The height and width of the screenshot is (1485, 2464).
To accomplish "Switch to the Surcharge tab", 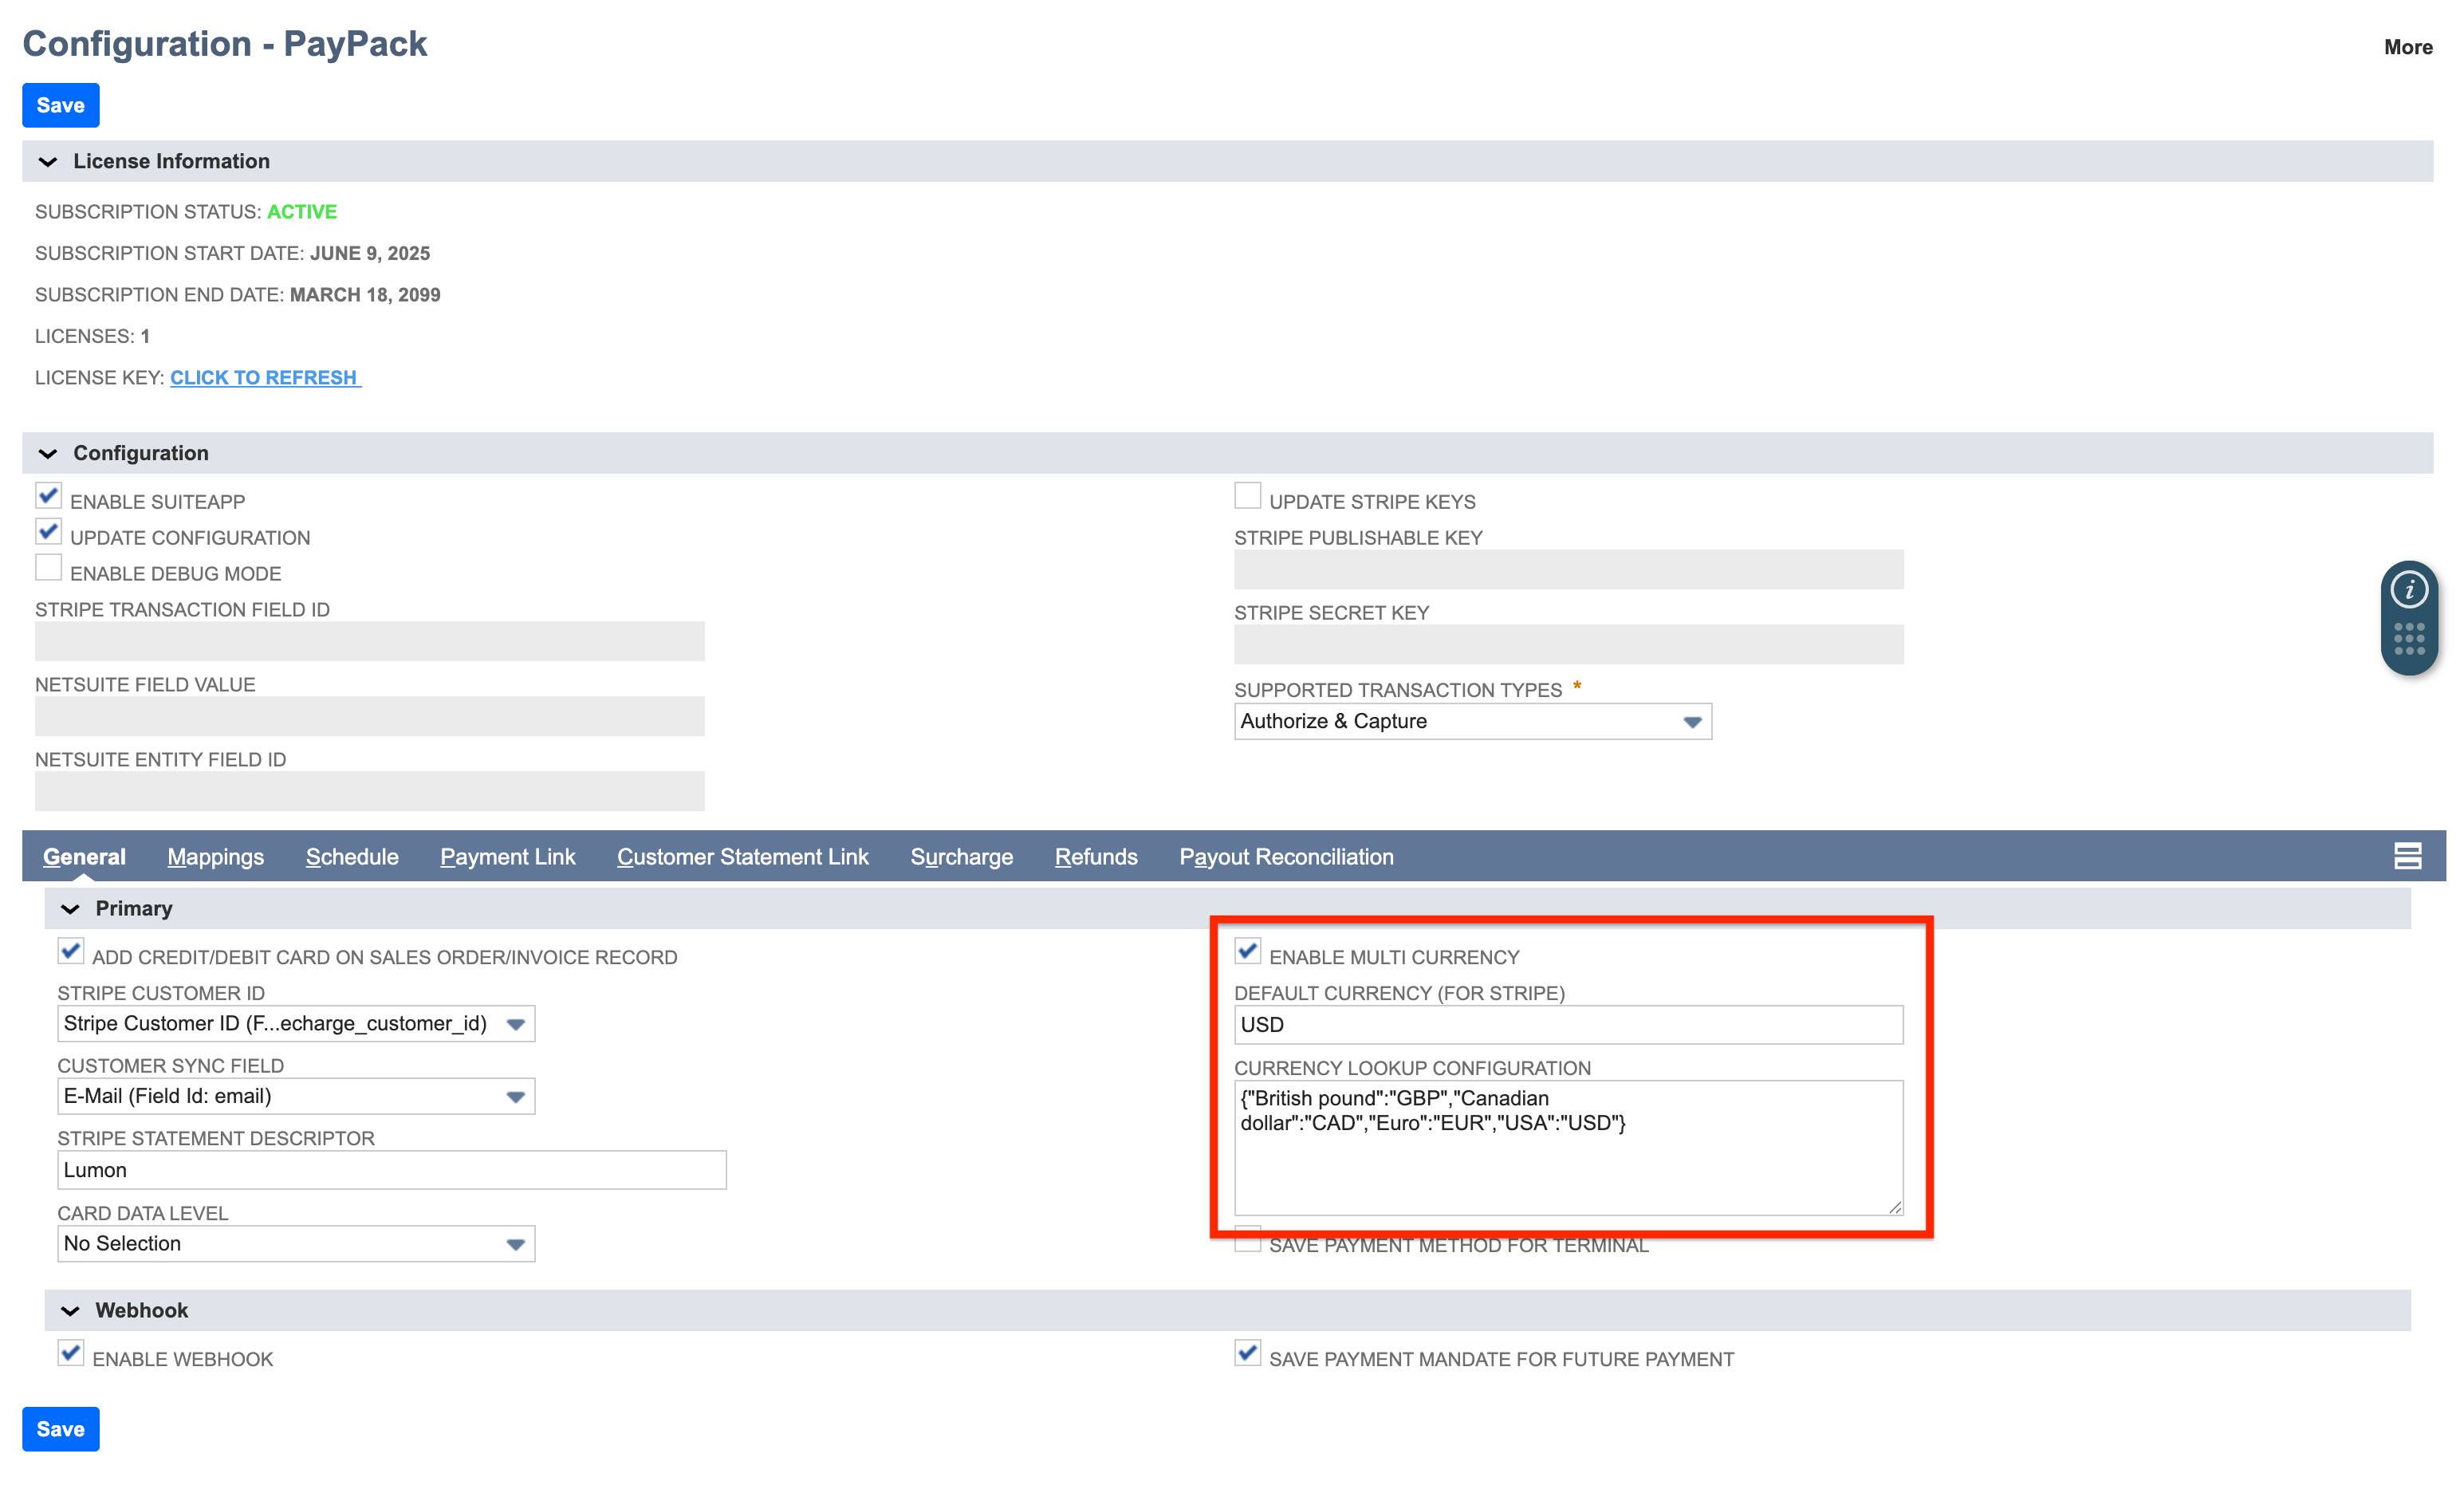I will [961, 856].
